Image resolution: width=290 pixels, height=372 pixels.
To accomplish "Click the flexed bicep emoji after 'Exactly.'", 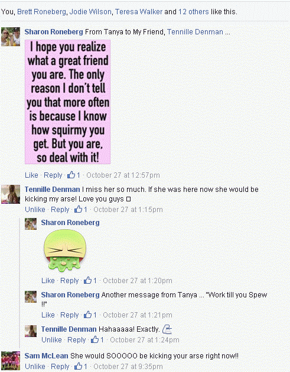I will [167, 329].
